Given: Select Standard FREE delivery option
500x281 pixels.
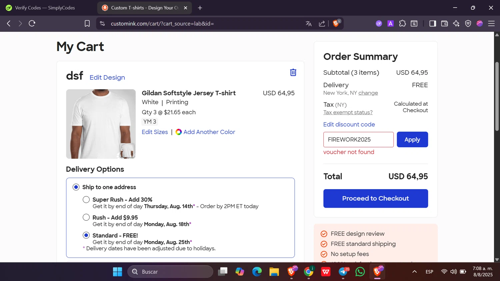Looking at the screenshot, I should point(86,235).
